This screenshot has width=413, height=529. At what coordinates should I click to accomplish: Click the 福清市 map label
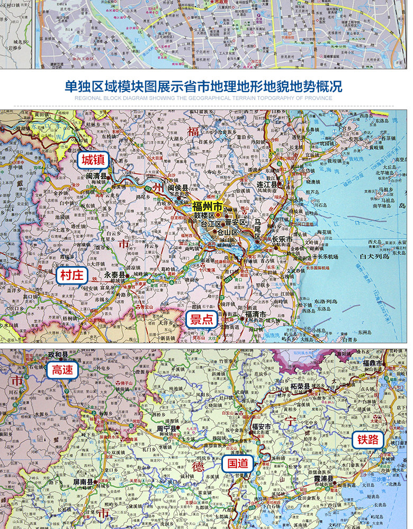[x=256, y=314]
